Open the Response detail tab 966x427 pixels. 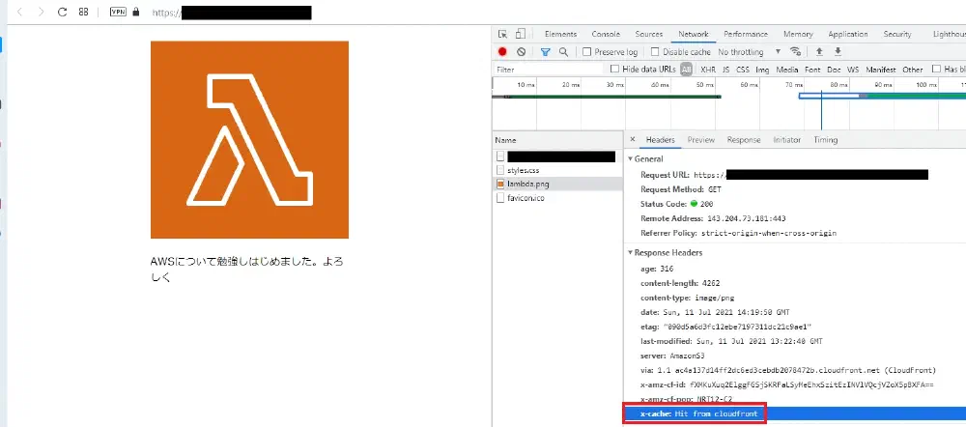pos(744,140)
